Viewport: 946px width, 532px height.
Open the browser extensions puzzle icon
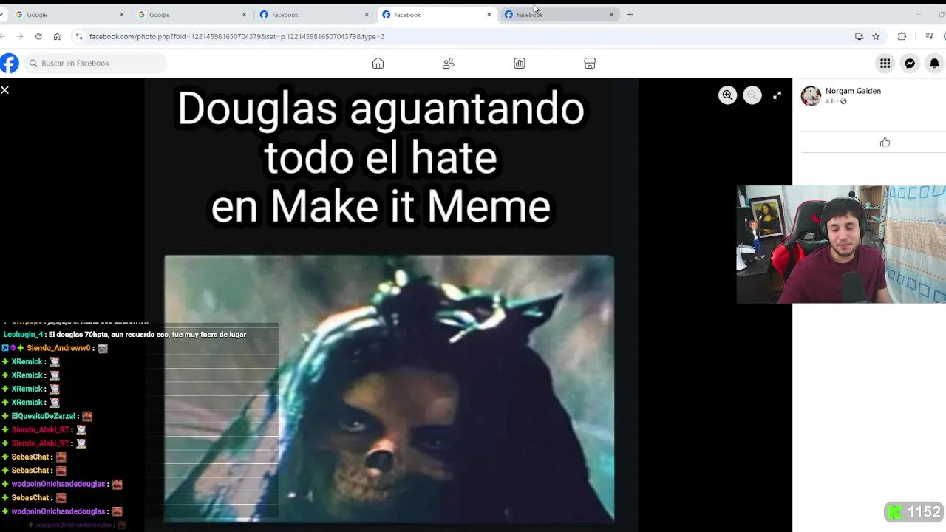pos(902,36)
